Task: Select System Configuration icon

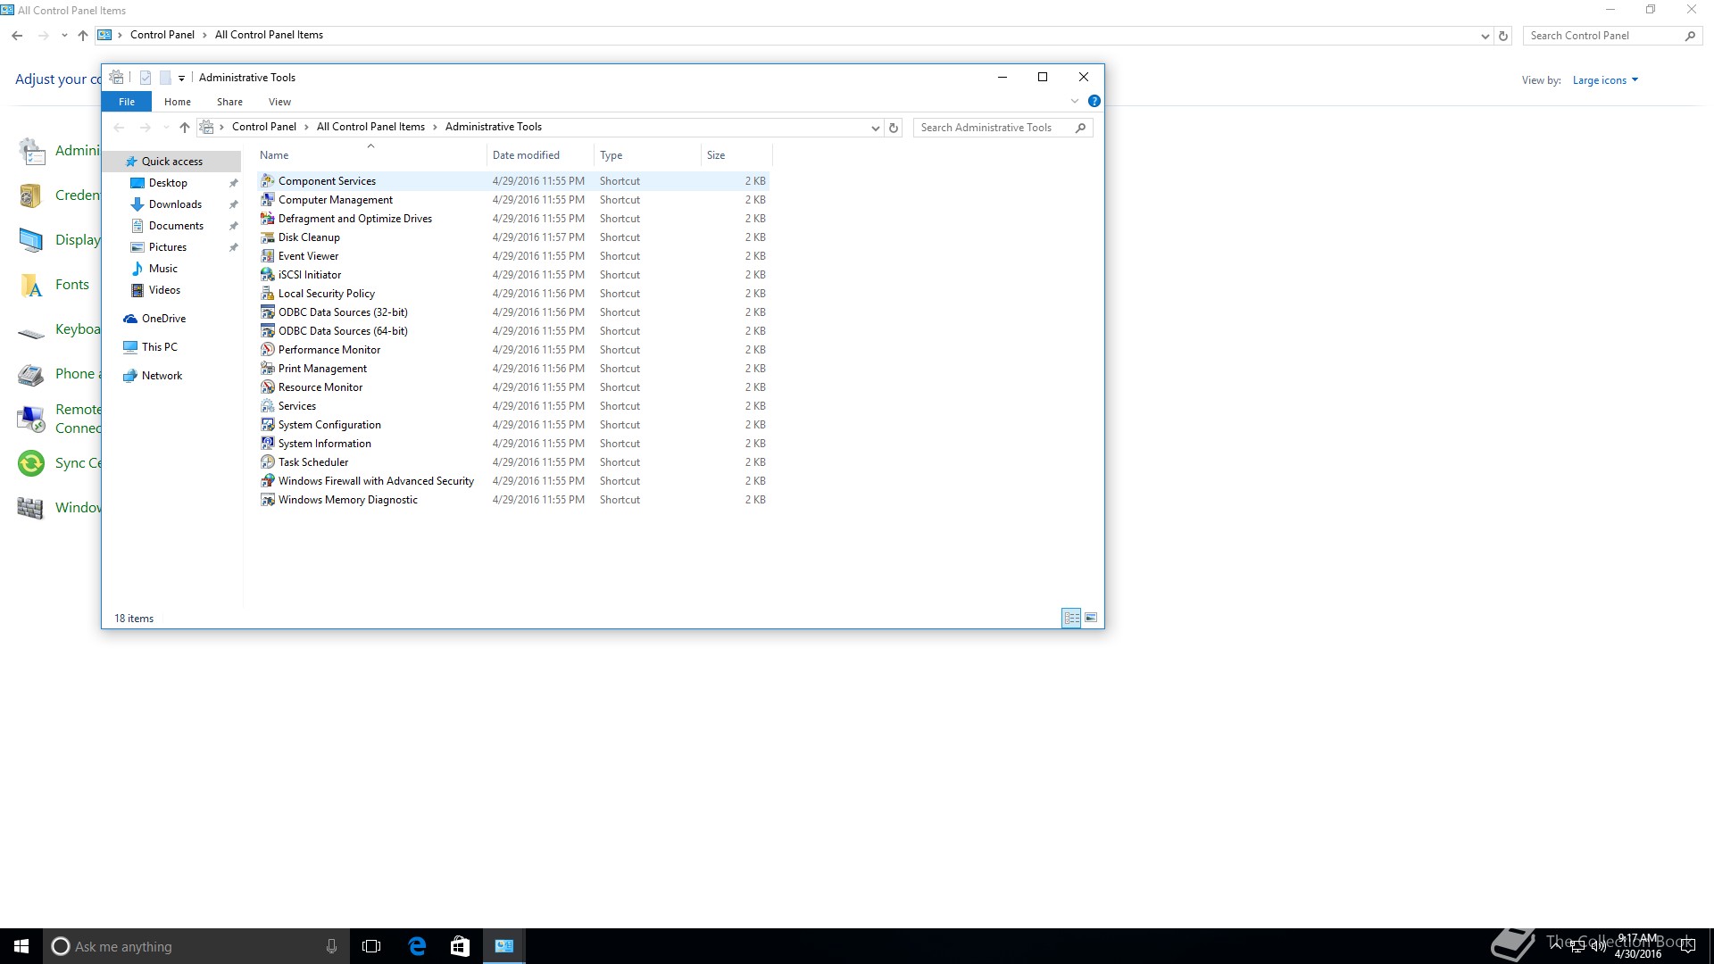Action: (x=267, y=424)
